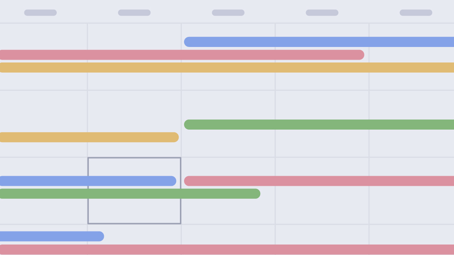
Task: Click the third column header placeholder
Action: click(228, 13)
